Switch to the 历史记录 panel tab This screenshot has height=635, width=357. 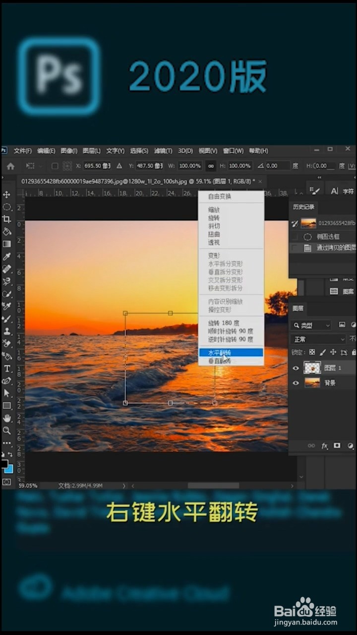point(303,207)
